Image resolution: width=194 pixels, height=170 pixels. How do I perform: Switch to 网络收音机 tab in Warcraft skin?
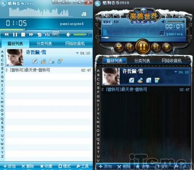click(x=171, y=61)
